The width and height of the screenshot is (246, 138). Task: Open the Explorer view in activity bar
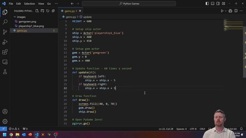(5, 12)
